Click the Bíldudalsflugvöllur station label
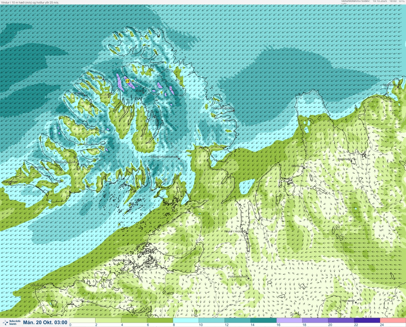 (x=66, y=162)
